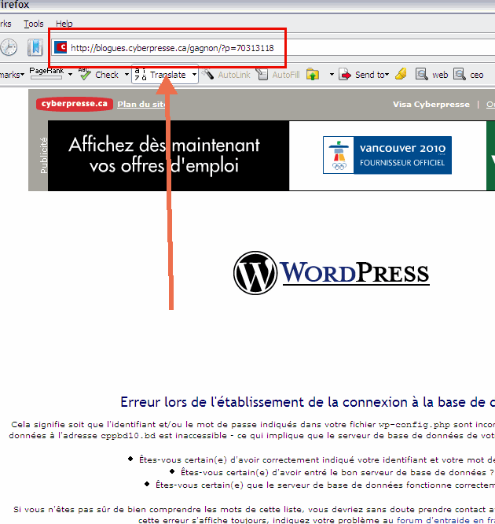Open the Help menu
This screenshot has width=495, height=524.
pos(64,24)
